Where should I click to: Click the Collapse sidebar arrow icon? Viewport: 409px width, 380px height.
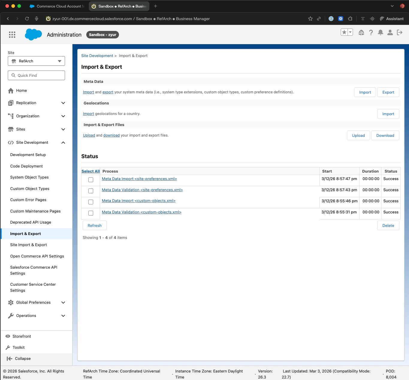10,358
